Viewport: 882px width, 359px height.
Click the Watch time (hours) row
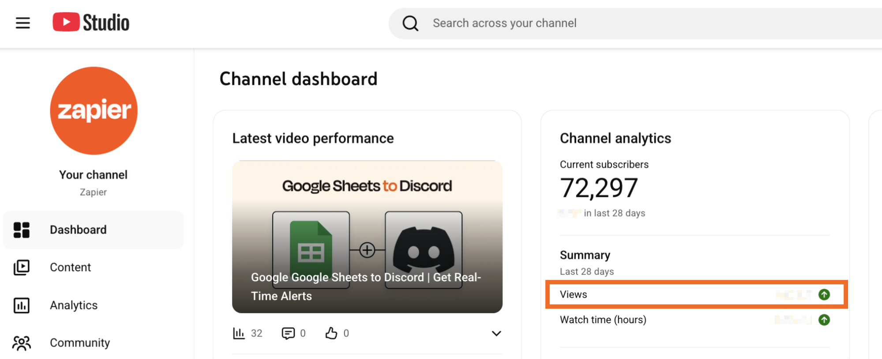695,320
